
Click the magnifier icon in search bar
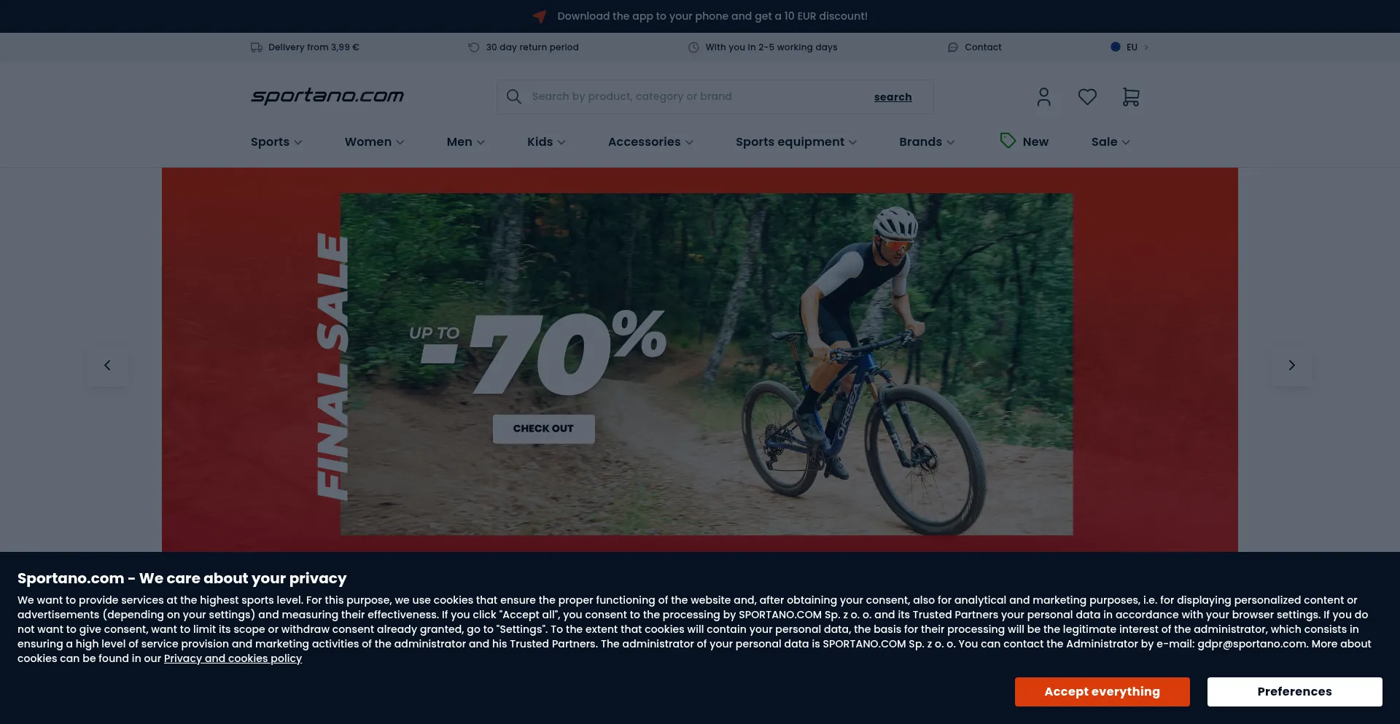pos(514,96)
